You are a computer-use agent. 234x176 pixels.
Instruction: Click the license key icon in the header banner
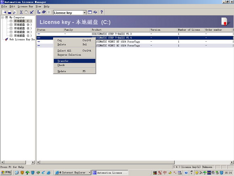(225, 21)
